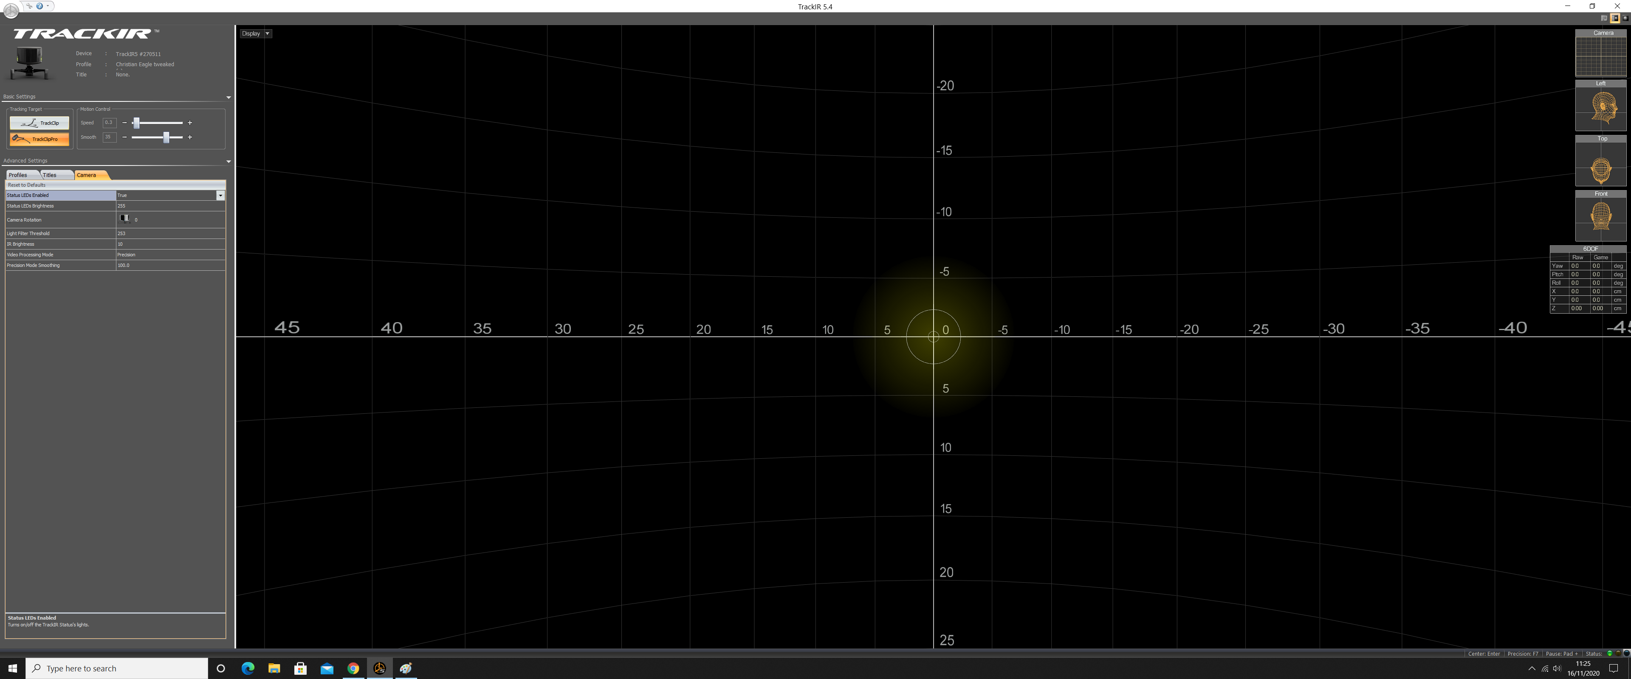This screenshot has height=679, width=1631.
Task: Increase Speed with the plus icon
Action: pyautogui.click(x=189, y=123)
